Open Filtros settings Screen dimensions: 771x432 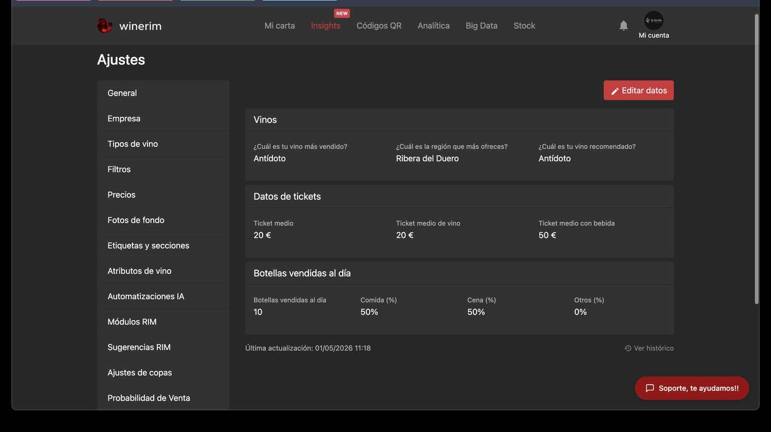point(163,170)
